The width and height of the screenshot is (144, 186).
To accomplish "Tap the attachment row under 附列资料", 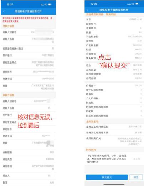I will [x=114, y=159].
